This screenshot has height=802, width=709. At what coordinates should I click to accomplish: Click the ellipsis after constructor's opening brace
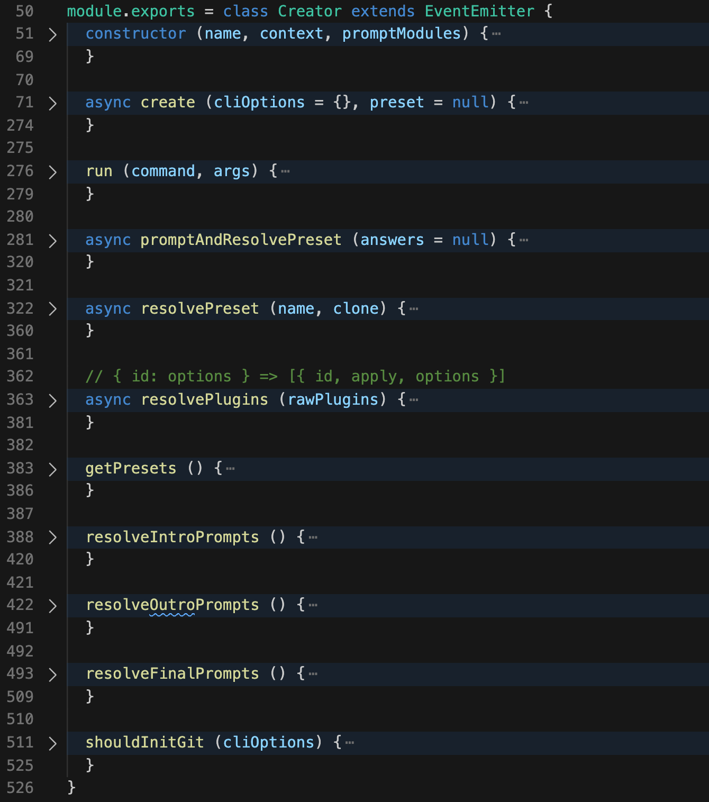tap(496, 34)
